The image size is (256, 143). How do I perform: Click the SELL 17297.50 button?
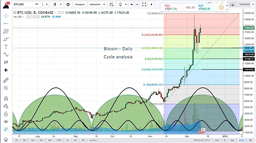[172, 7]
